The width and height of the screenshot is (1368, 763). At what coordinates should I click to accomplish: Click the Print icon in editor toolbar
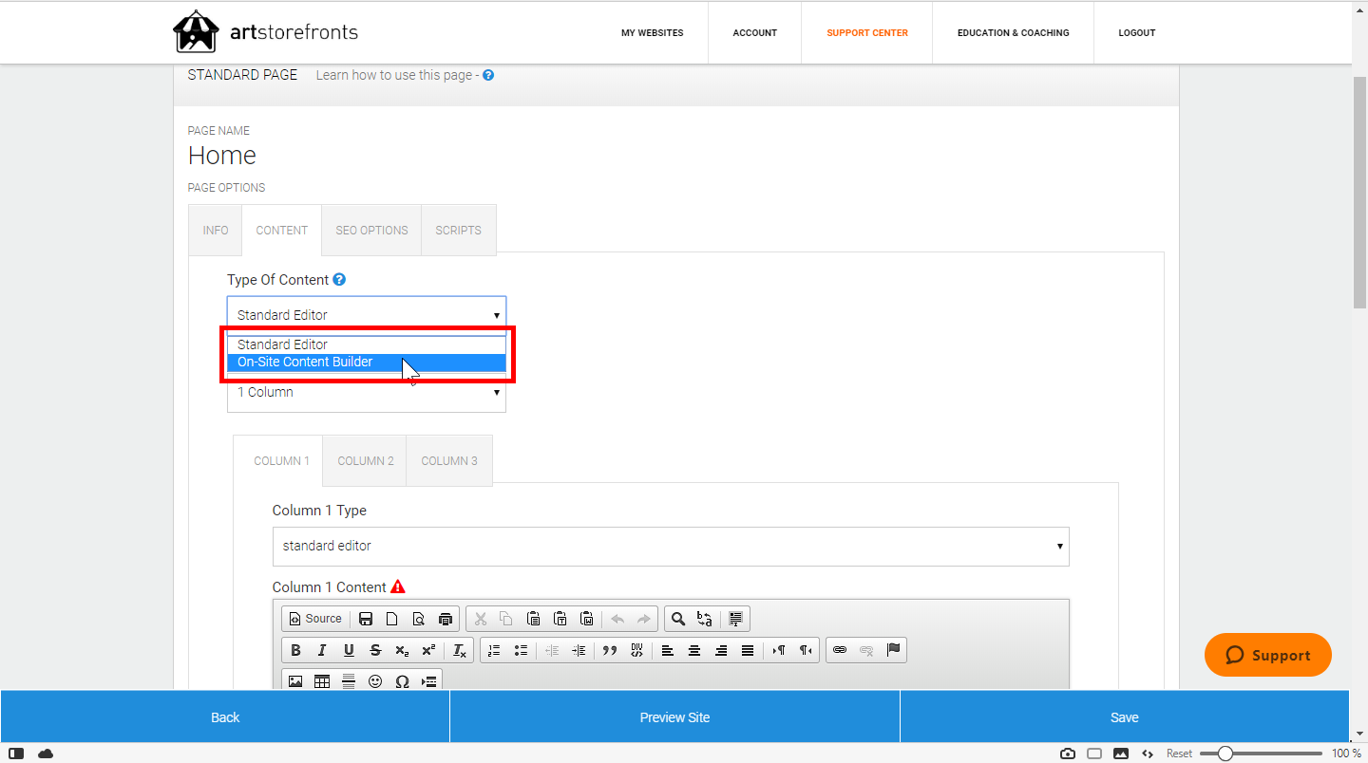(x=446, y=619)
